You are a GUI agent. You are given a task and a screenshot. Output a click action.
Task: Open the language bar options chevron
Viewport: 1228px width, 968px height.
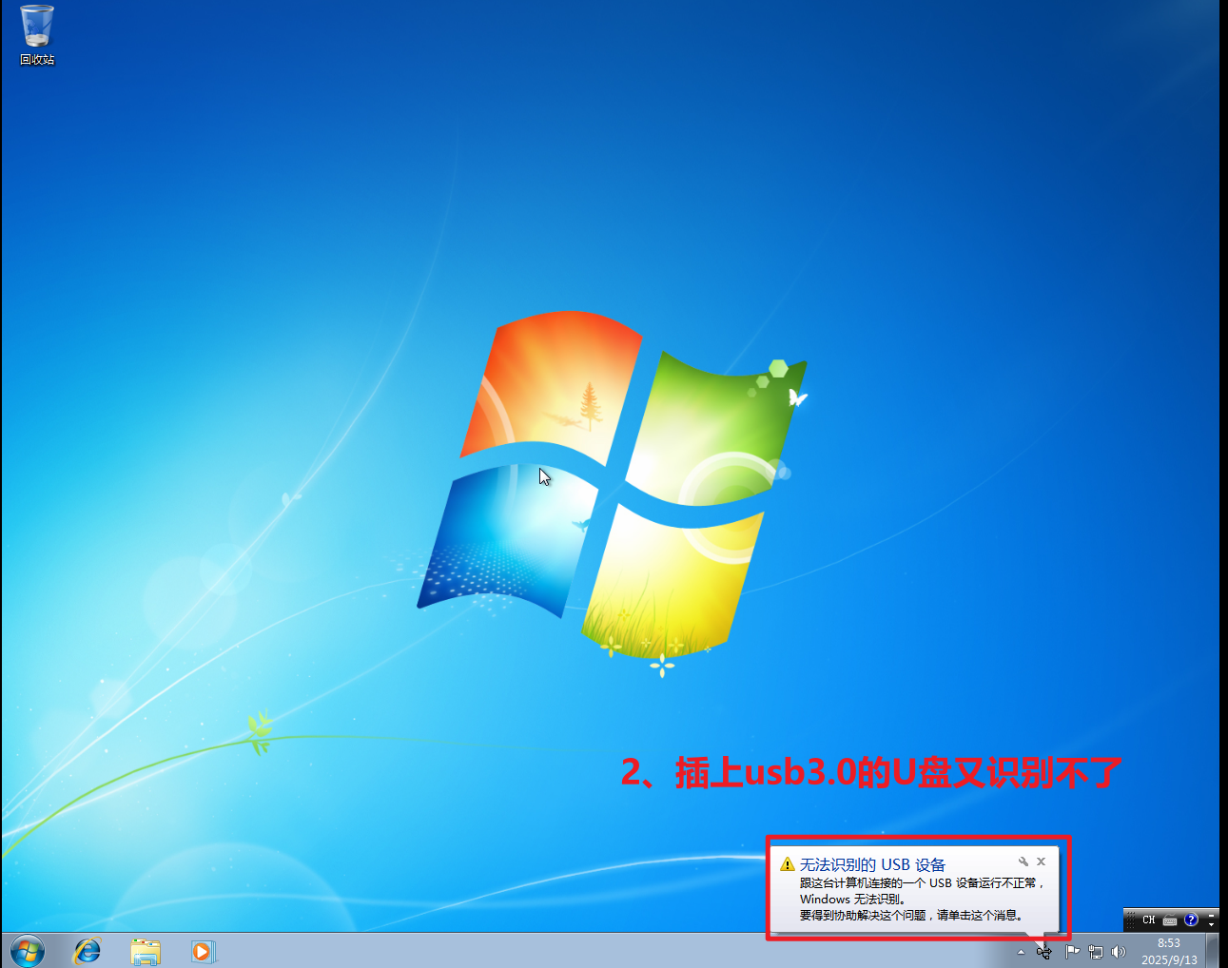point(1210,925)
